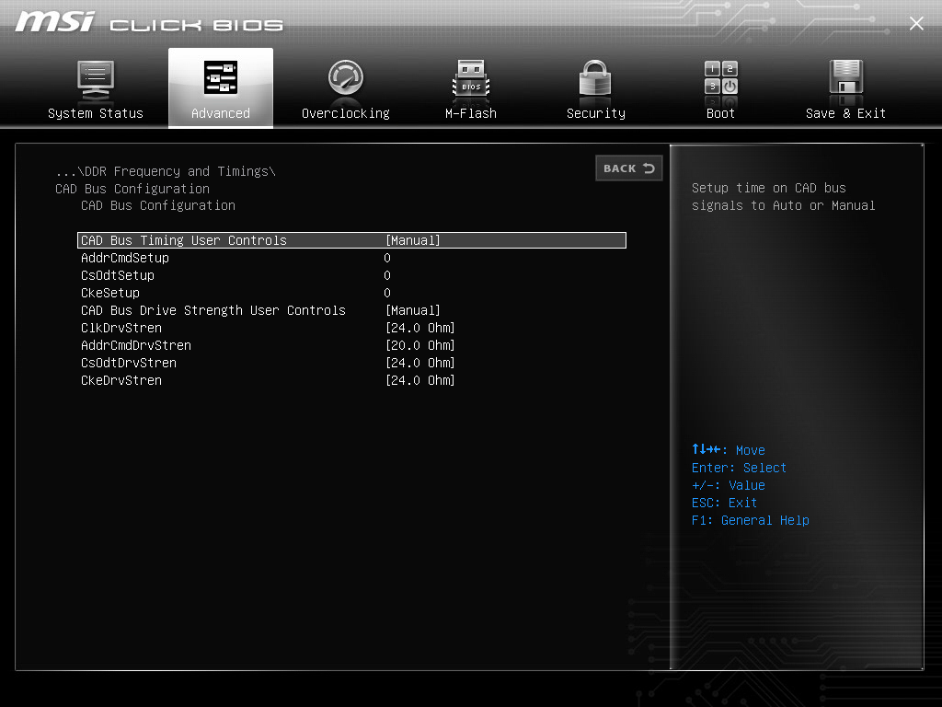The height and width of the screenshot is (707, 942).
Task: Select the ClkDrvStren setting
Action: [x=121, y=328]
